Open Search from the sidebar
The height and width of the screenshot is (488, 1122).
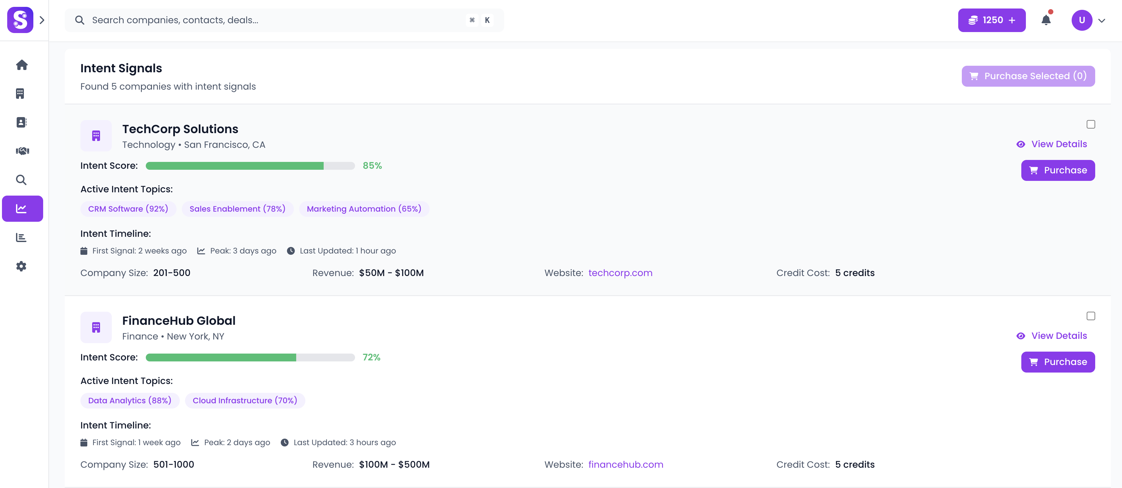pyautogui.click(x=22, y=180)
